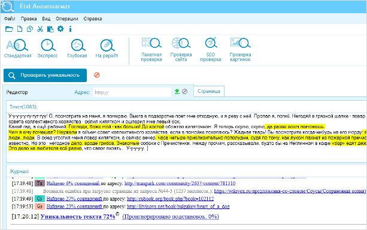Open the litvinovs.net heart_of_a_dog link

click(x=178, y=207)
